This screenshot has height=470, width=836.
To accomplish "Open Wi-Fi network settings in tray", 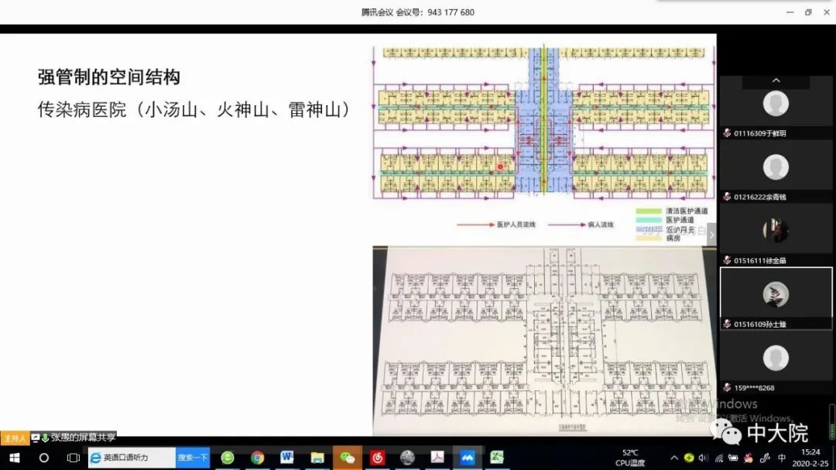I will [719, 458].
